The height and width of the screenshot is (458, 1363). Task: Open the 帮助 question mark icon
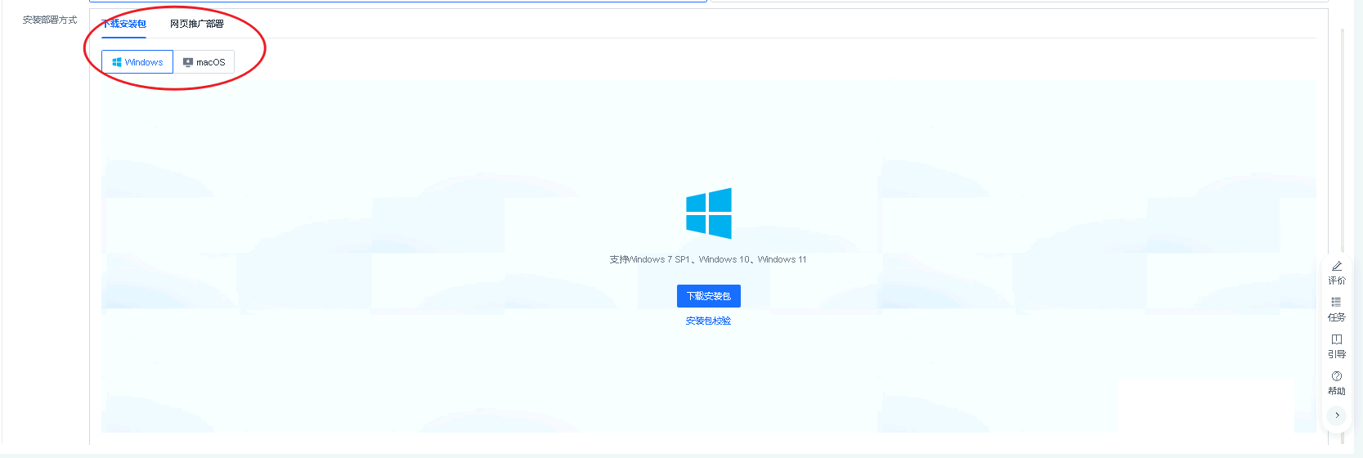pyautogui.click(x=1336, y=376)
